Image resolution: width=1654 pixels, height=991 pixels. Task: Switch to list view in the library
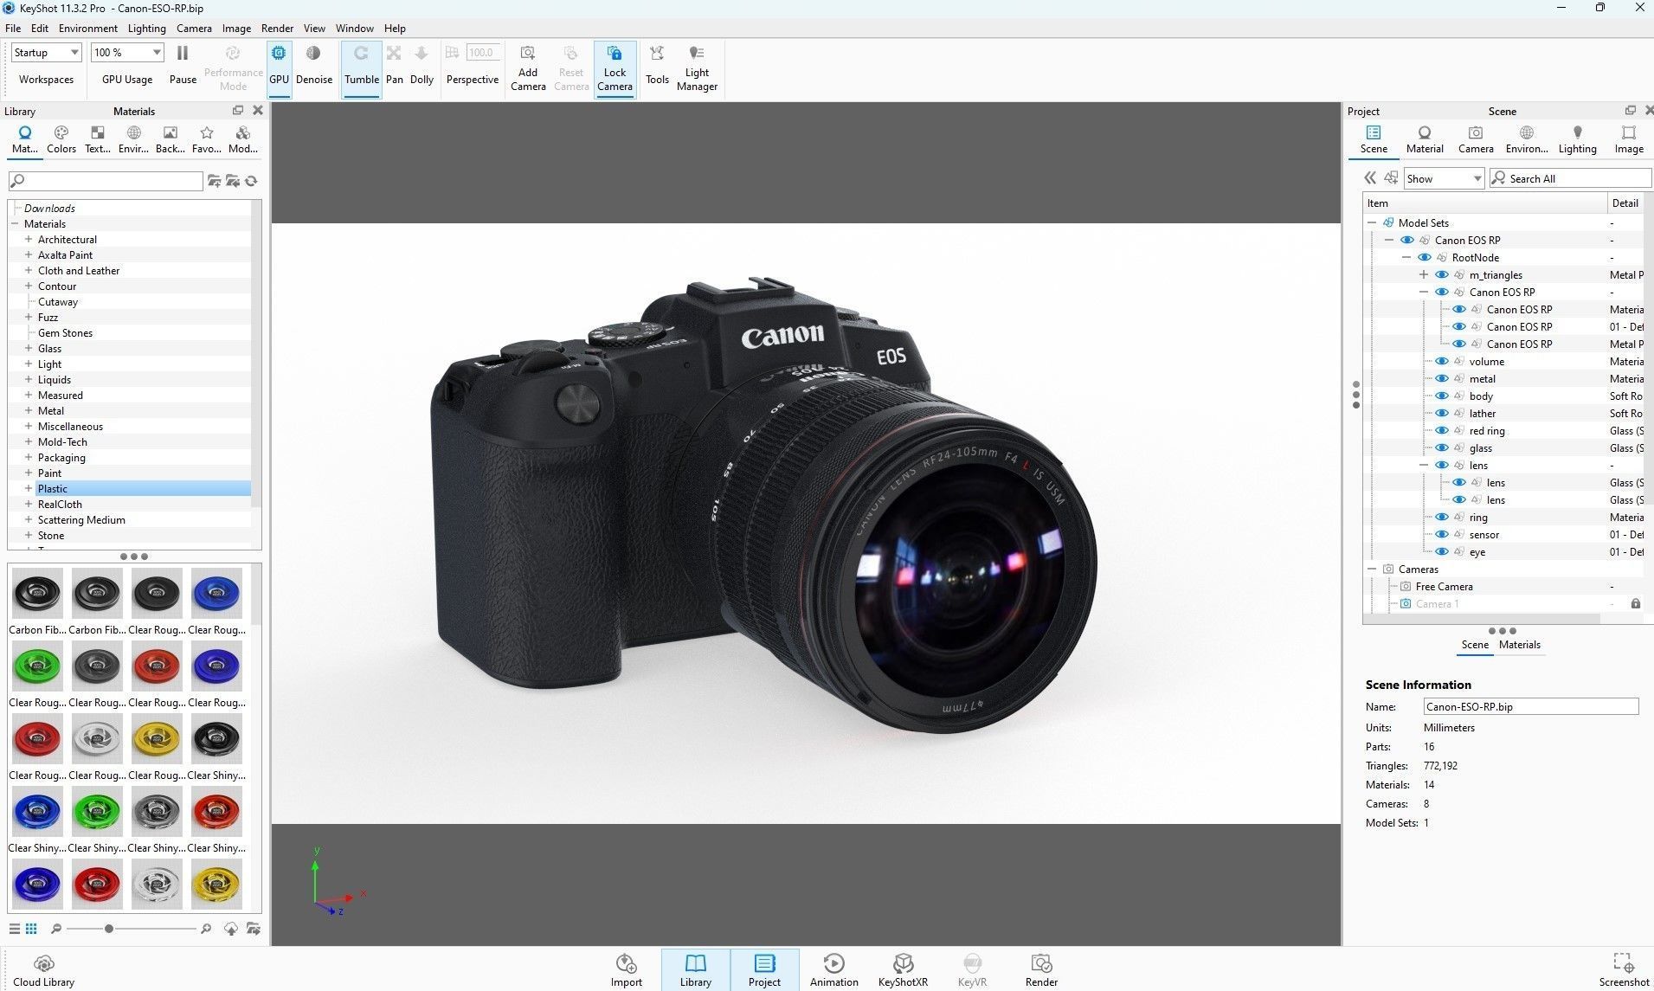pyautogui.click(x=15, y=929)
